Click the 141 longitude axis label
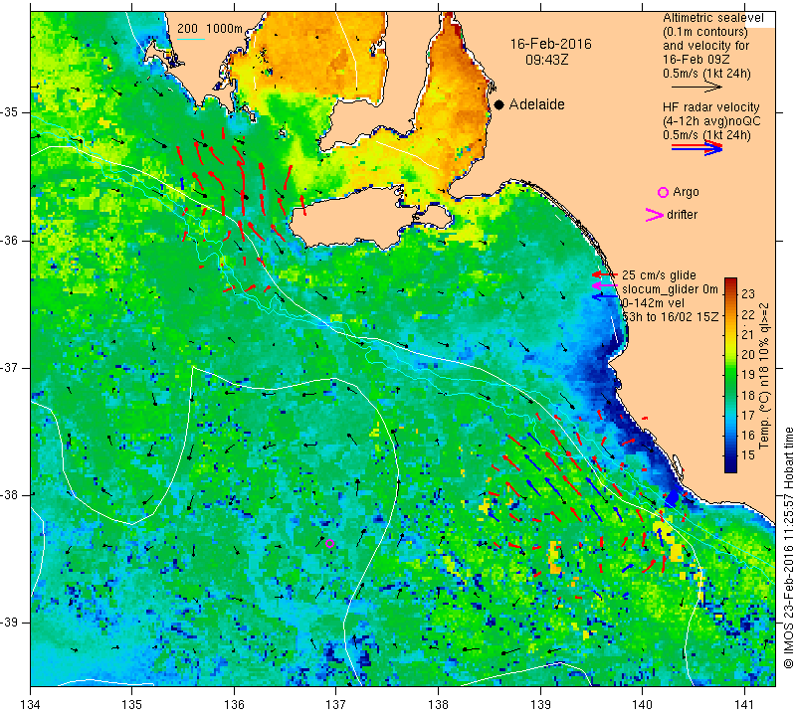796x716 pixels. click(x=744, y=705)
